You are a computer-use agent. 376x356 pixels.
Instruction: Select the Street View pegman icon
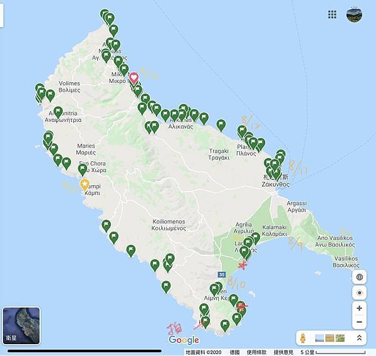303,338
